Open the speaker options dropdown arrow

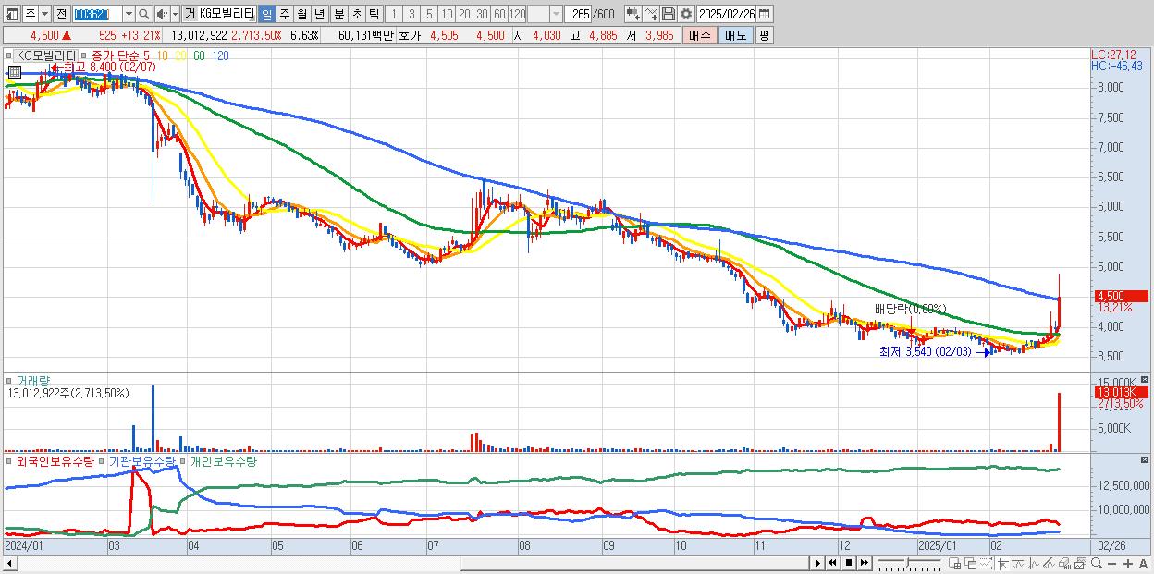pyautogui.click(x=175, y=14)
